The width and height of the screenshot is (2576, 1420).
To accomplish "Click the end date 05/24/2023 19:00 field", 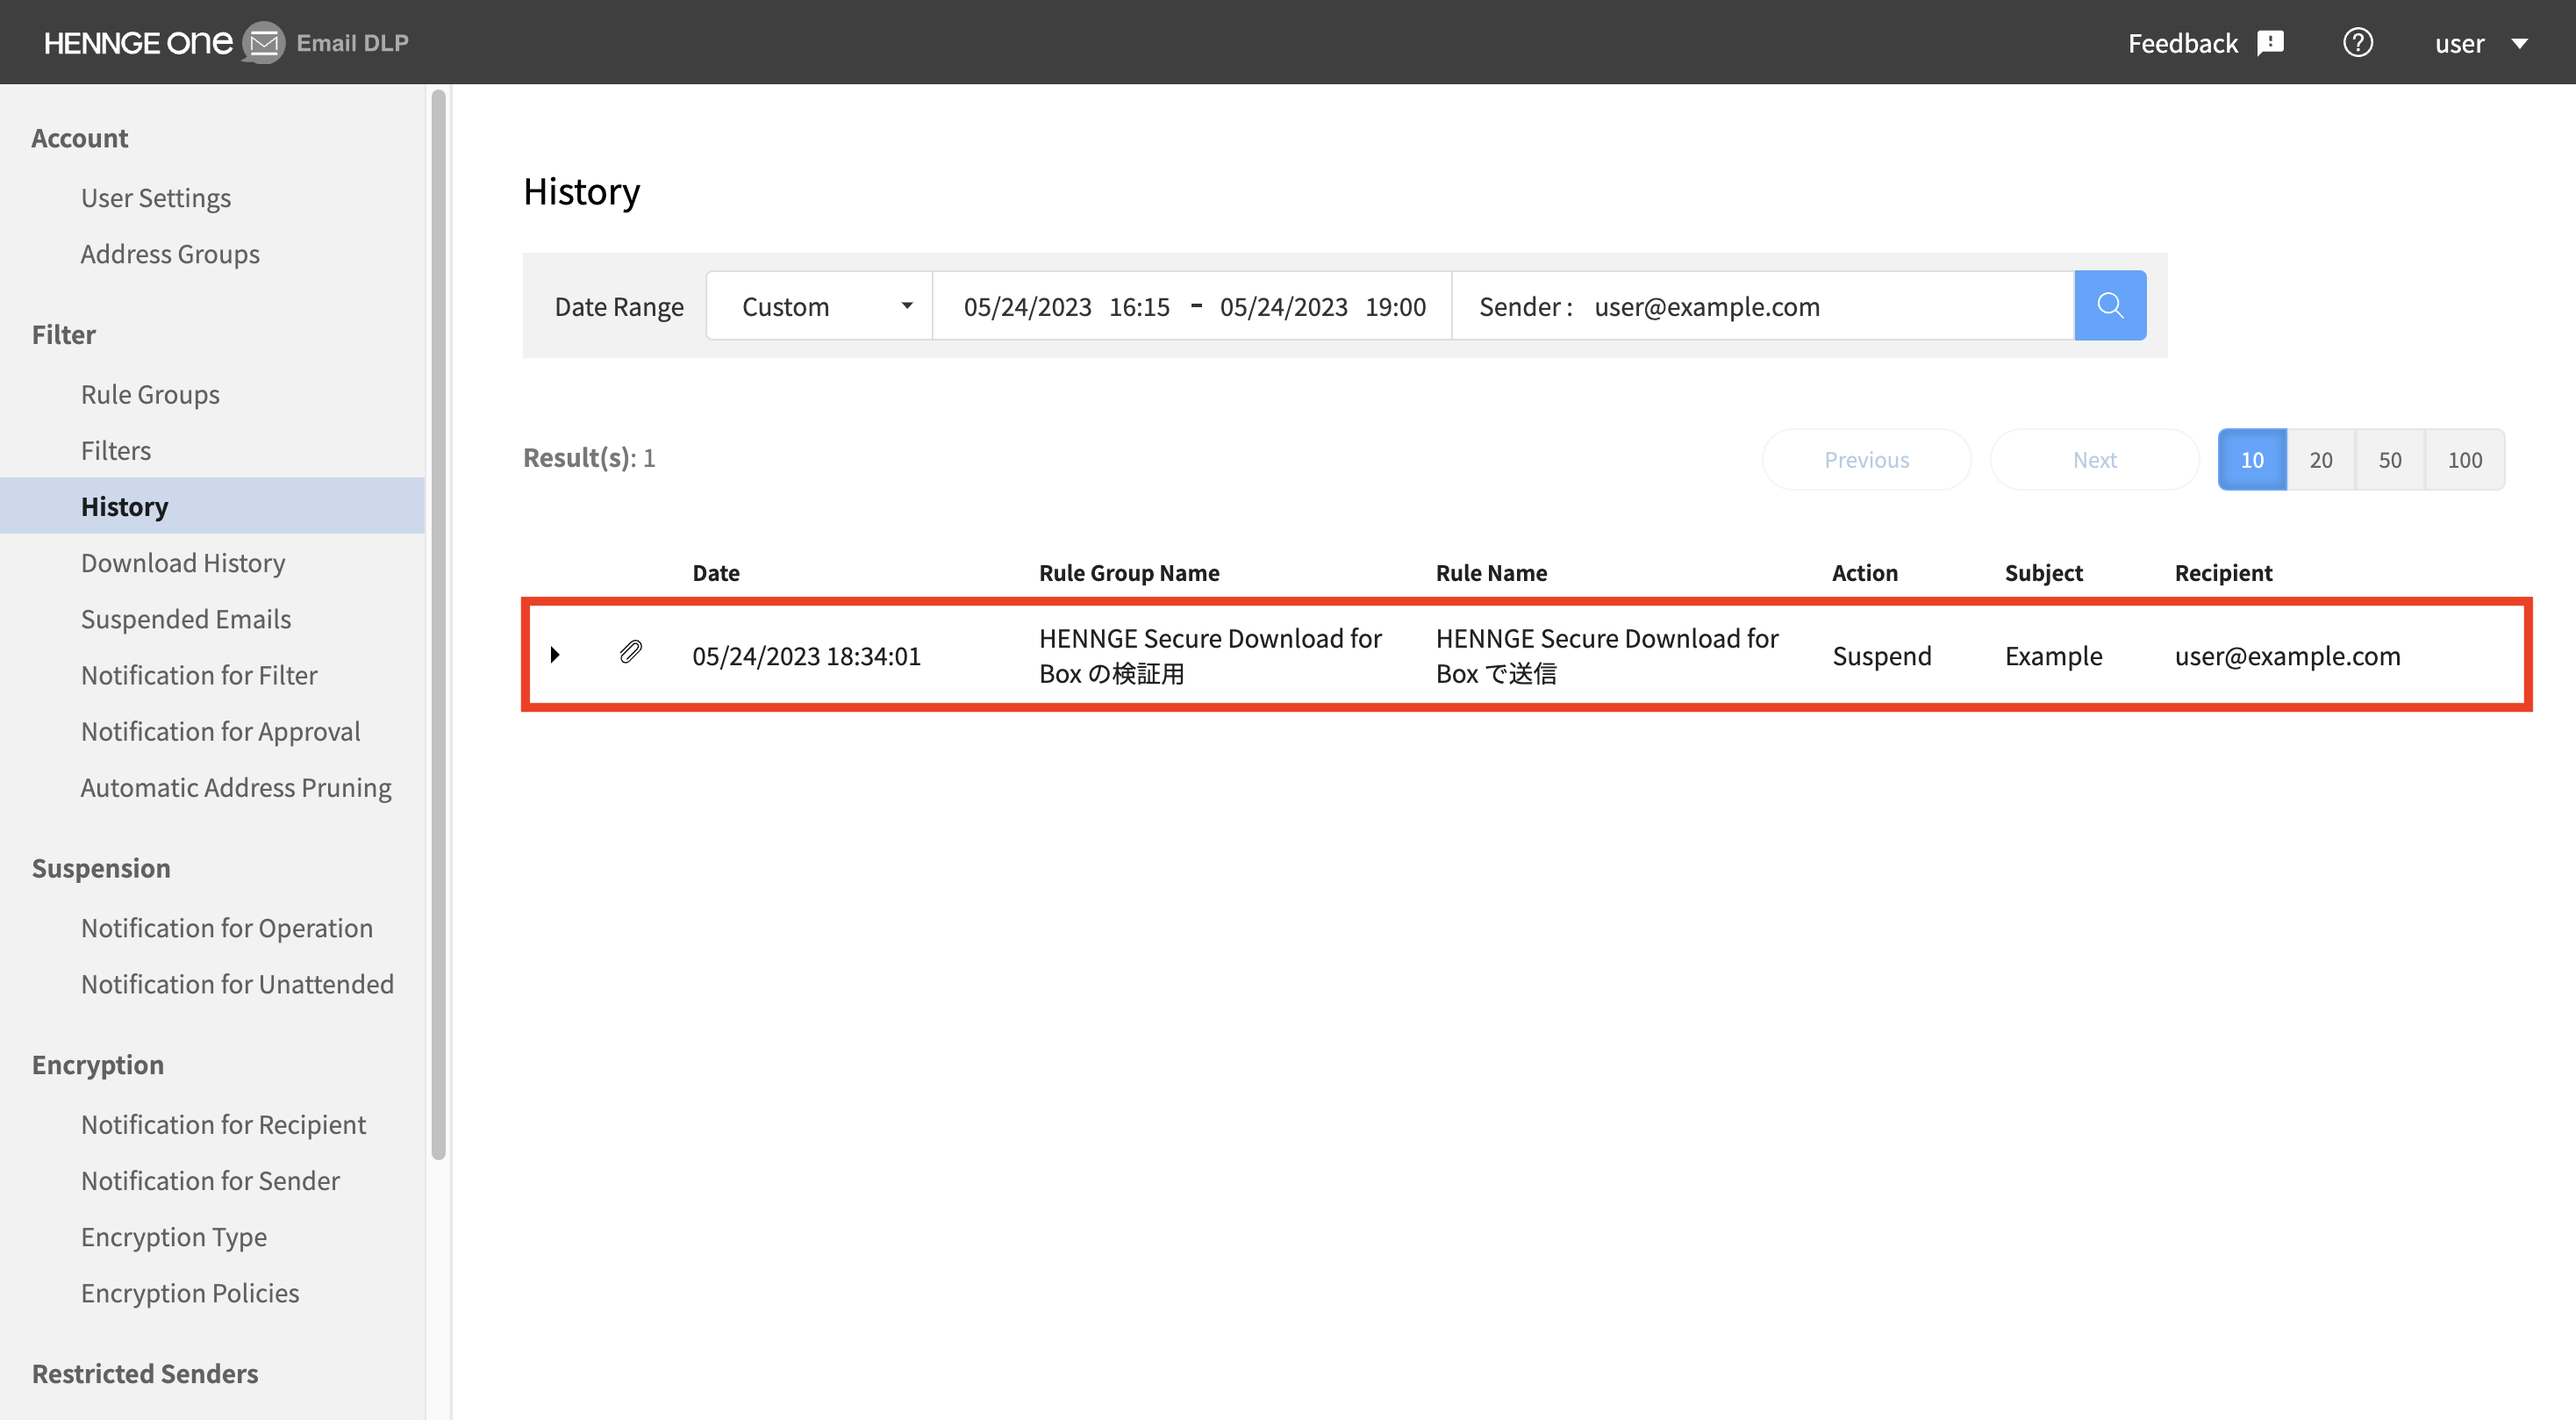I will tap(1322, 306).
